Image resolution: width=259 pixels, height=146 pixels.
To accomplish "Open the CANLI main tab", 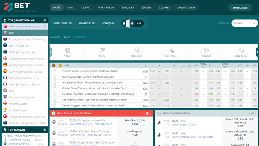I will click(x=71, y=7).
